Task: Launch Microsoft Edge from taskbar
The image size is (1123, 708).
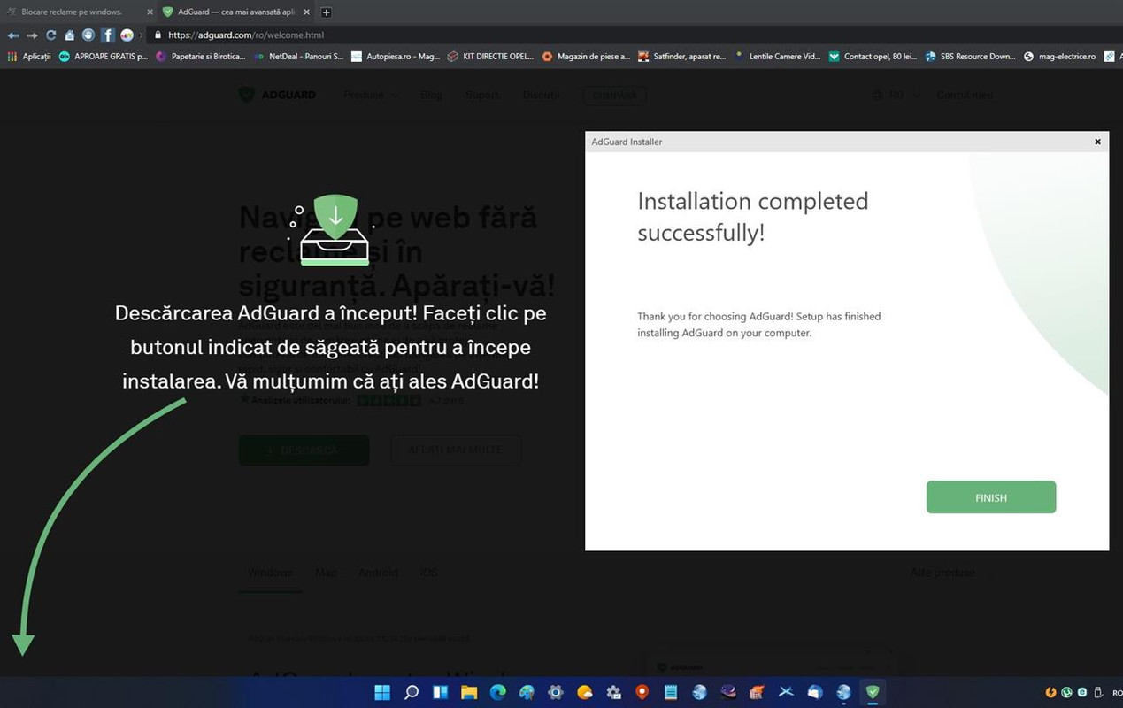Action: click(x=497, y=692)
